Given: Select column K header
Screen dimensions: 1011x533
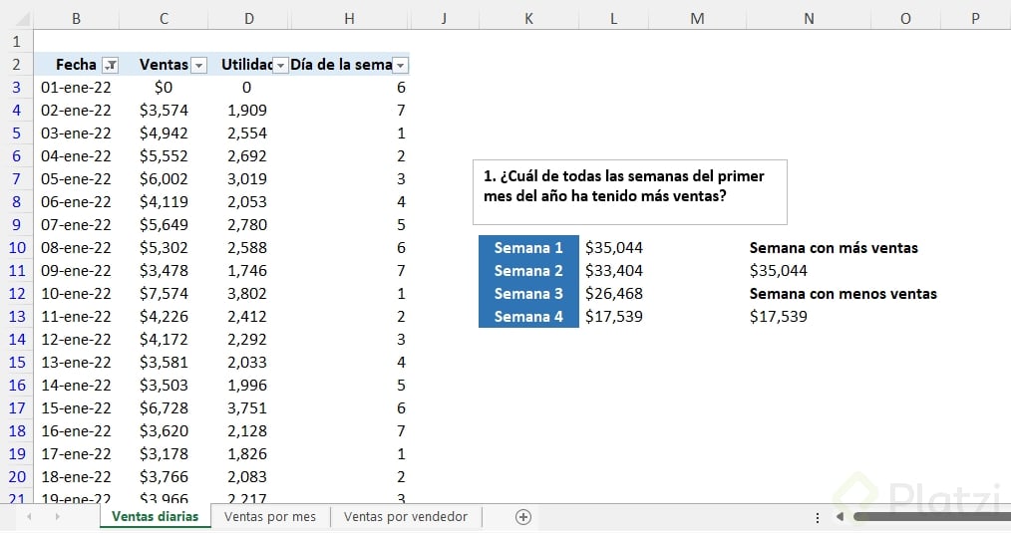Looking at the screenshot, I should coord(528,19).
